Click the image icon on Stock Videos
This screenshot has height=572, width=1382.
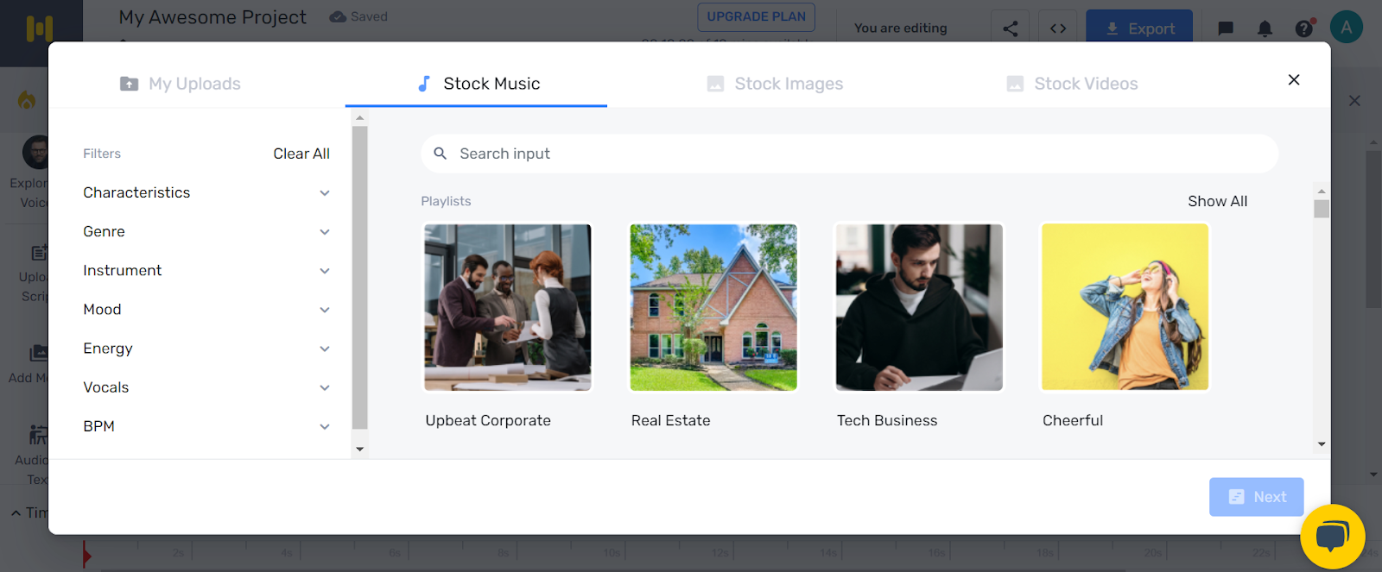coord(1015,84)
